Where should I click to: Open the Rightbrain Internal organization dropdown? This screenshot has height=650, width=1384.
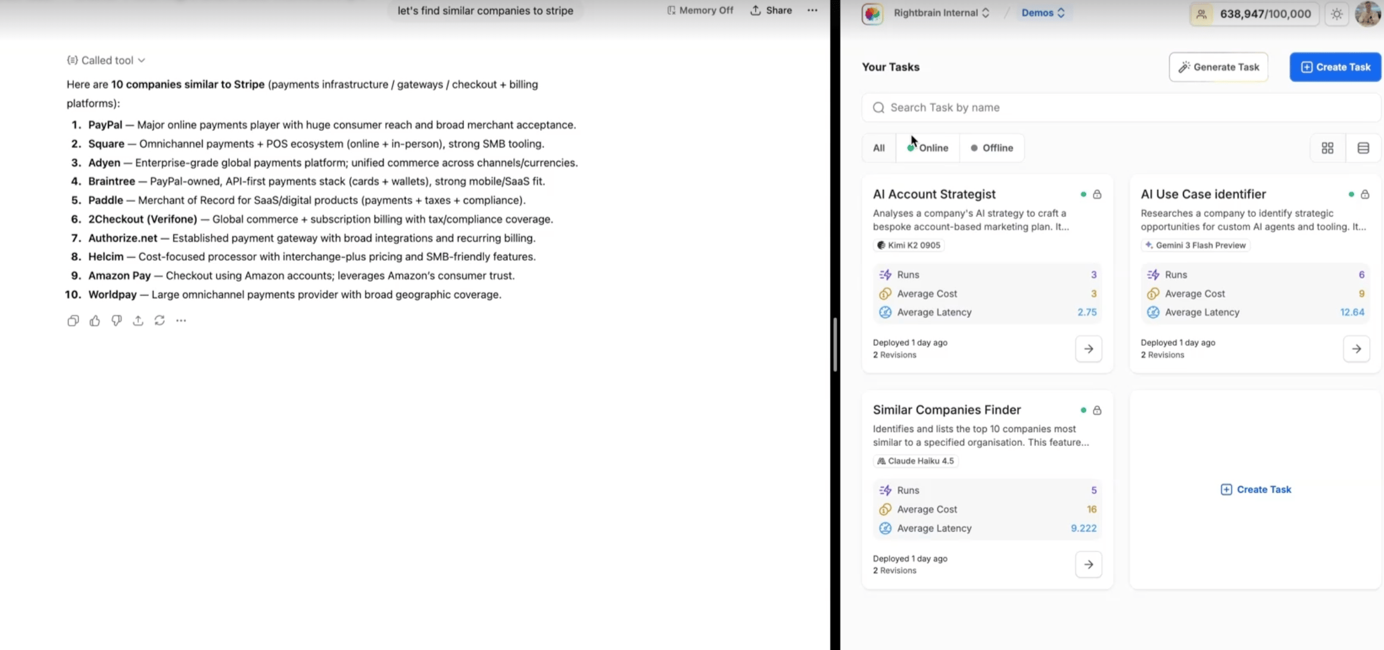click(x=941, y=13)
